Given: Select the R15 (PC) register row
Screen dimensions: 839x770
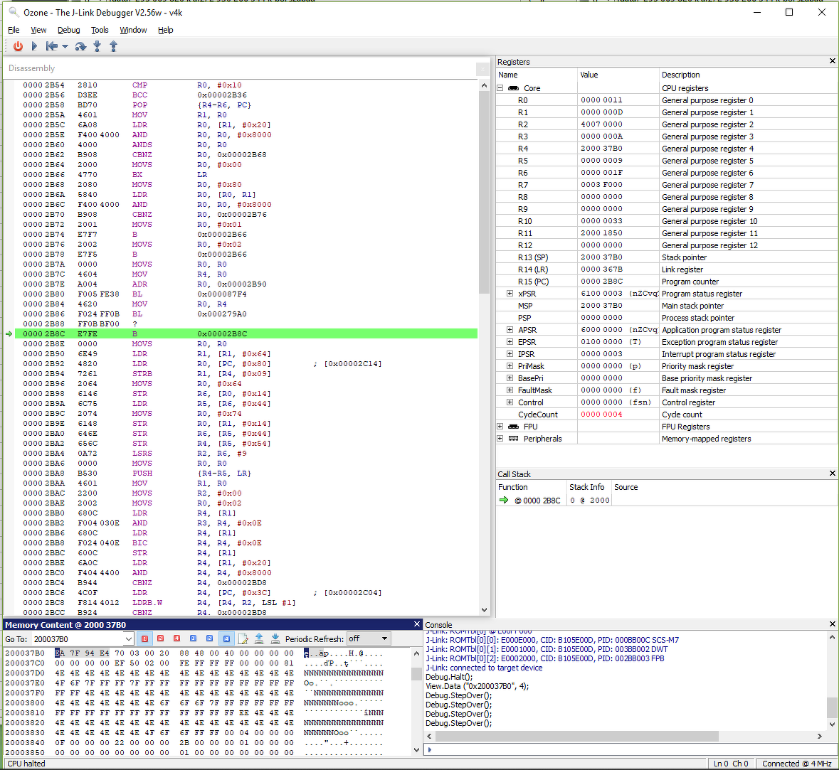Looking at the screenshot, I should click(665, 282).
